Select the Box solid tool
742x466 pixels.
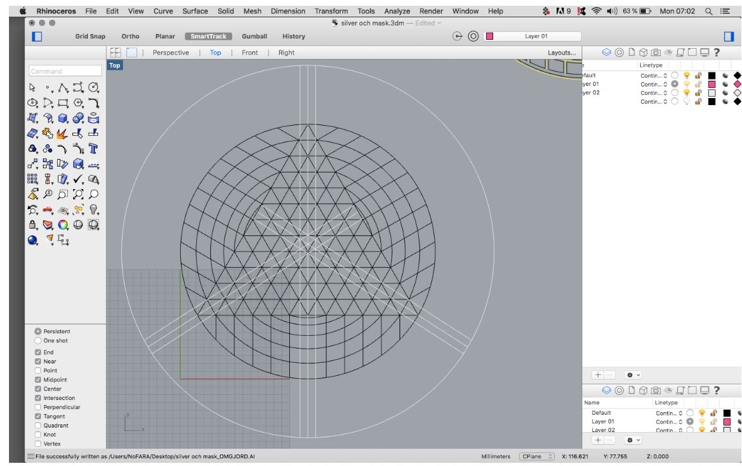click(63, 118)
